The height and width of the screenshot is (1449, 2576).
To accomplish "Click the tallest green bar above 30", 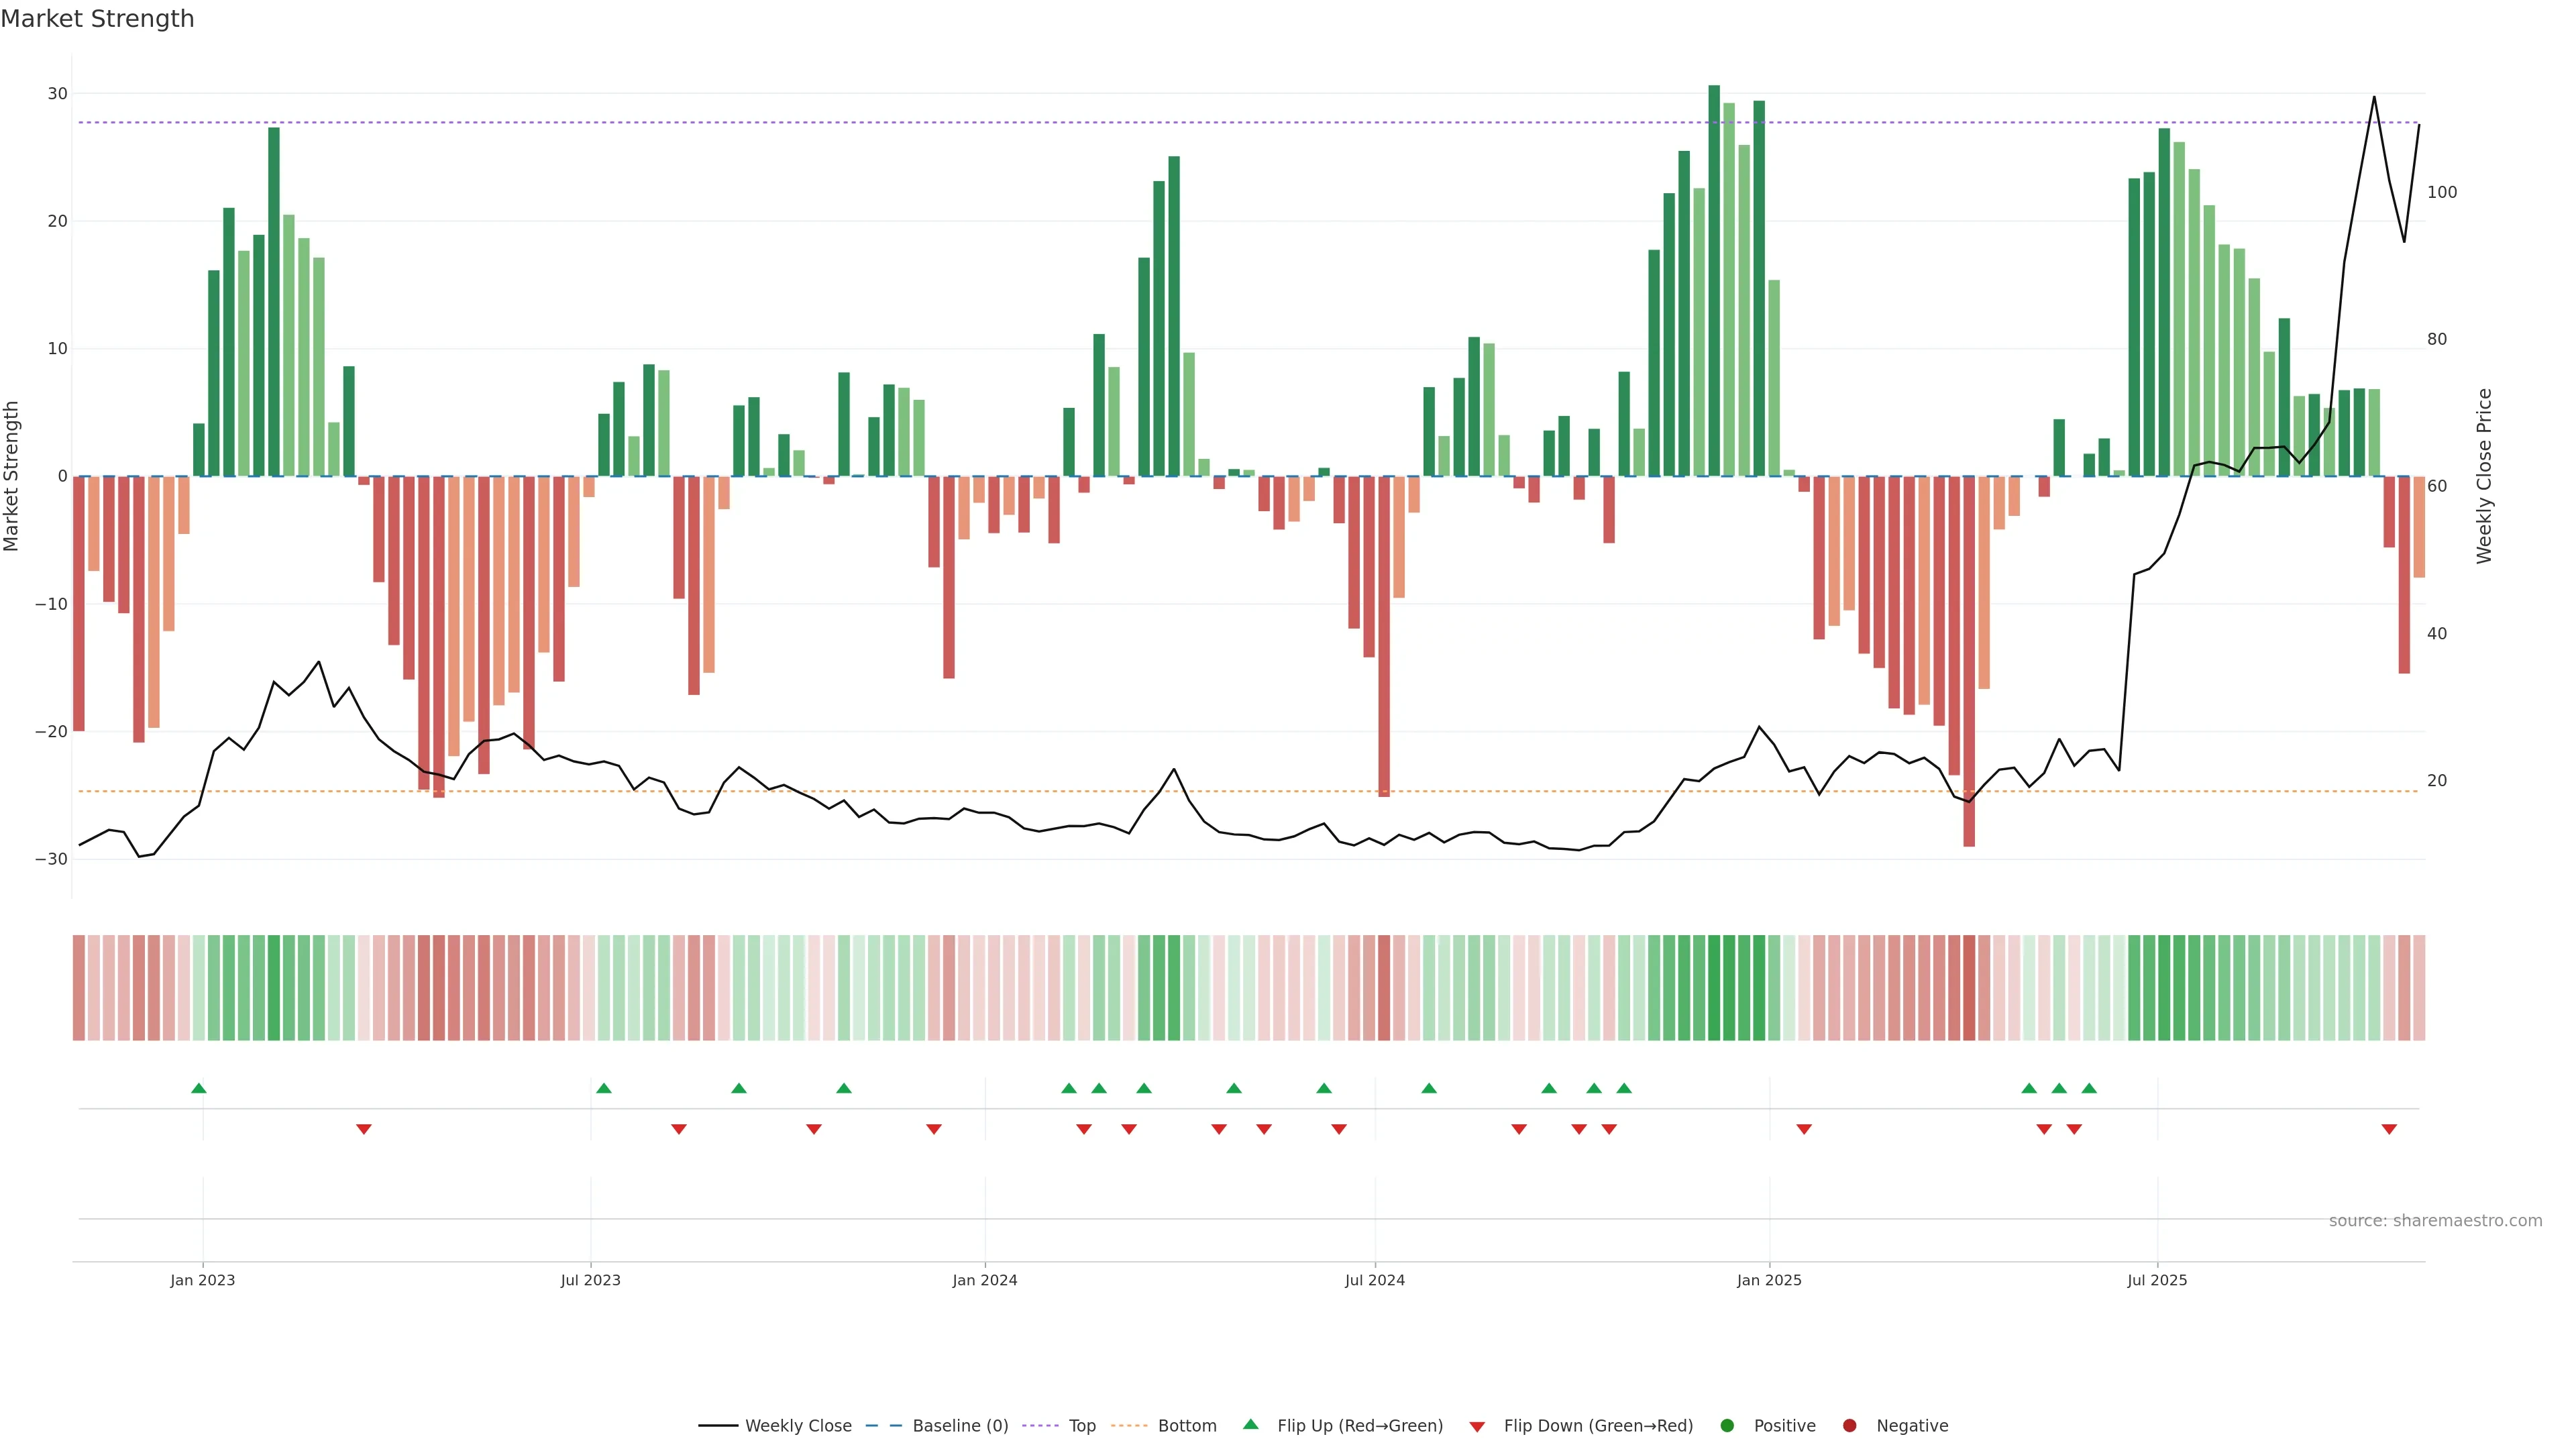I will 1714,280.
